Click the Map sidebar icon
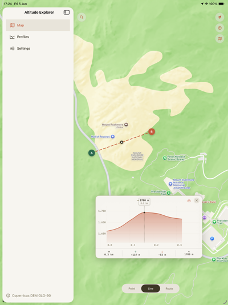Viewport: 228px width, 305px height. click(12, 25)
